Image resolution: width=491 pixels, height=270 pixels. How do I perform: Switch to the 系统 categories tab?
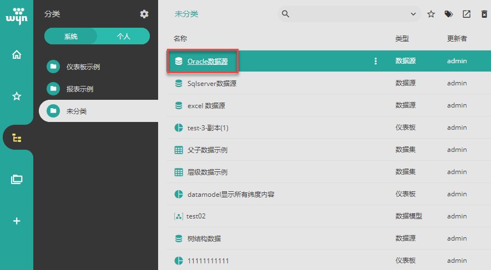tap(71, 36)
